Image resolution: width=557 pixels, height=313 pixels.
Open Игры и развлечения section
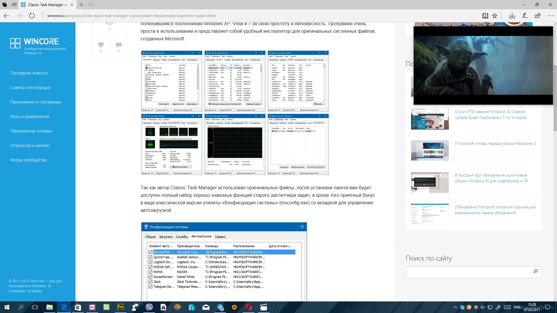point(30,117)
